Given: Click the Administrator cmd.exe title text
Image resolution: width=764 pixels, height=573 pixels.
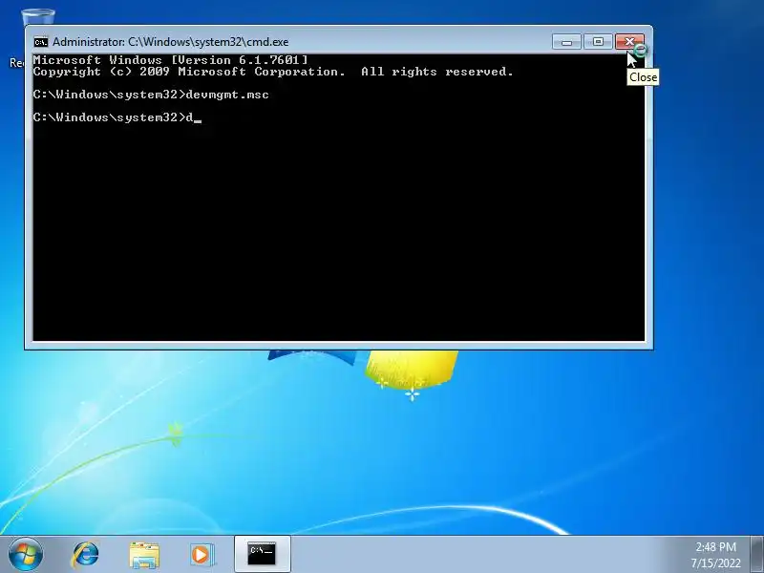Looking at the screenshot, I should [171, 42].
